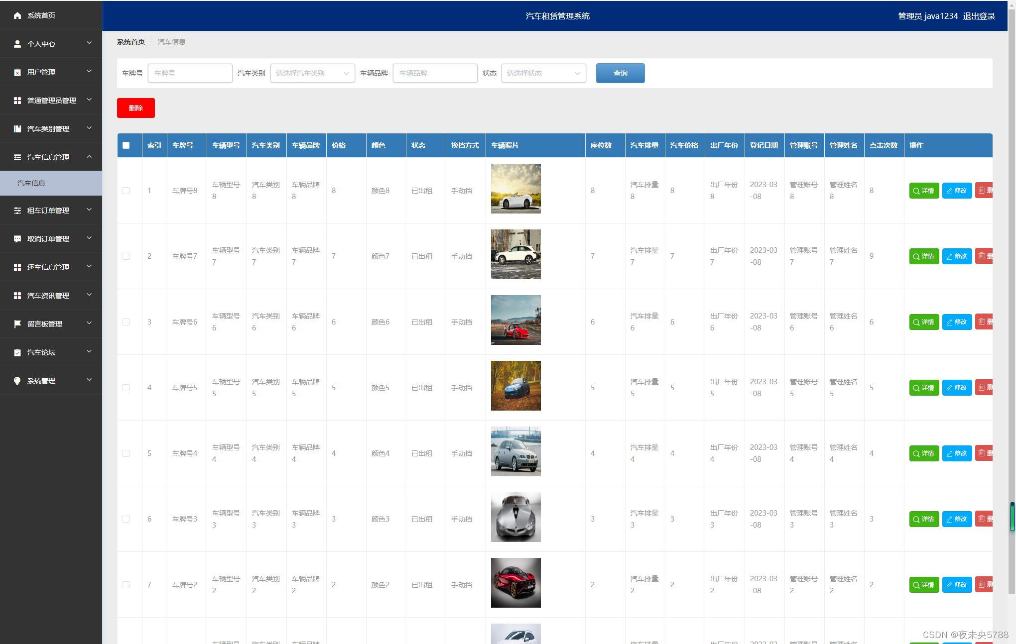This screenshot has width=1016, height=644.
Task: Click the flag icon for 留言板管理
Action: click(17, 324)
